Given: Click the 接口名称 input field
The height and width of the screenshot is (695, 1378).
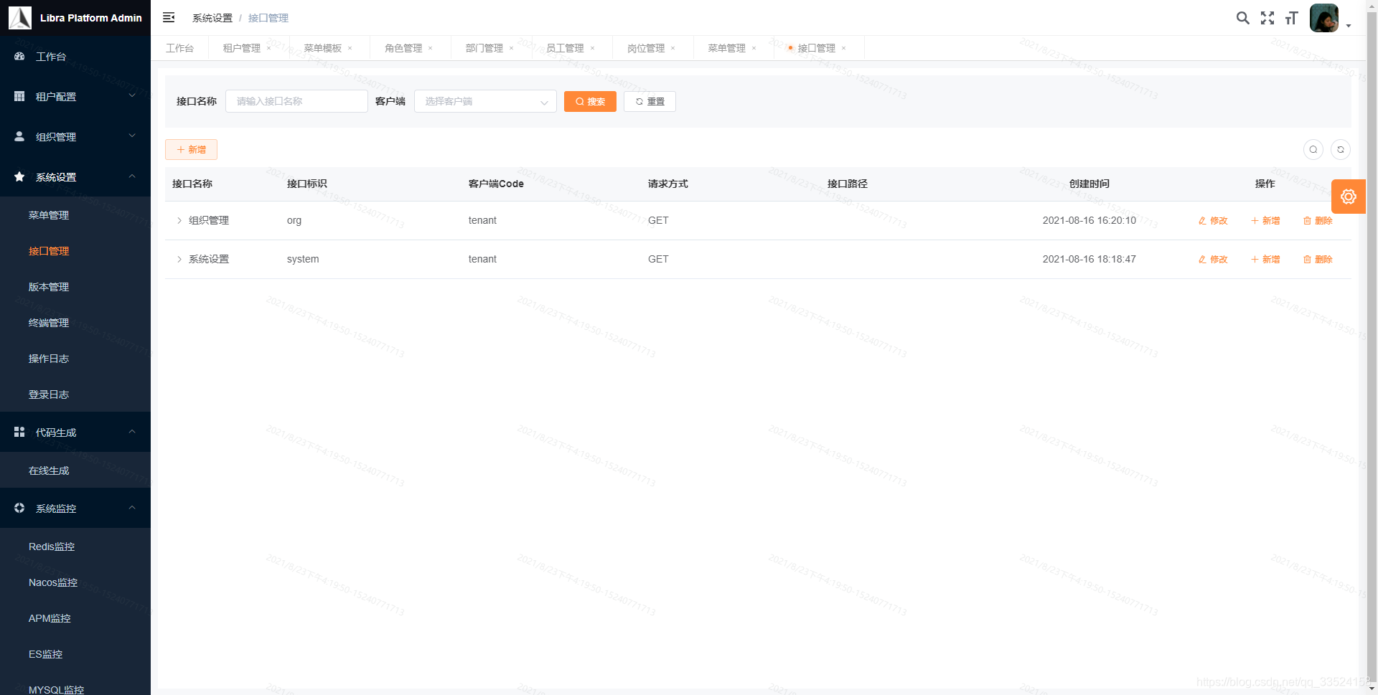Looking at the screenshot, I should 296,101.
